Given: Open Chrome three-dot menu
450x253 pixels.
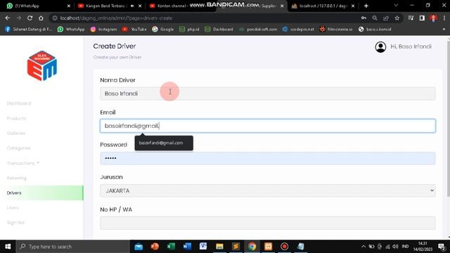Looking at the screenshot, I should coord(444,18).
